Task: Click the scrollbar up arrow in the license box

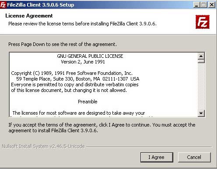Action: point(201,56)
